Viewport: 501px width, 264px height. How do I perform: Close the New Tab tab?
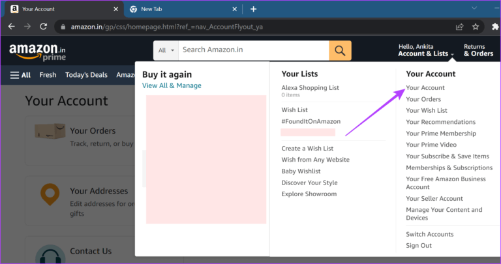235,9
